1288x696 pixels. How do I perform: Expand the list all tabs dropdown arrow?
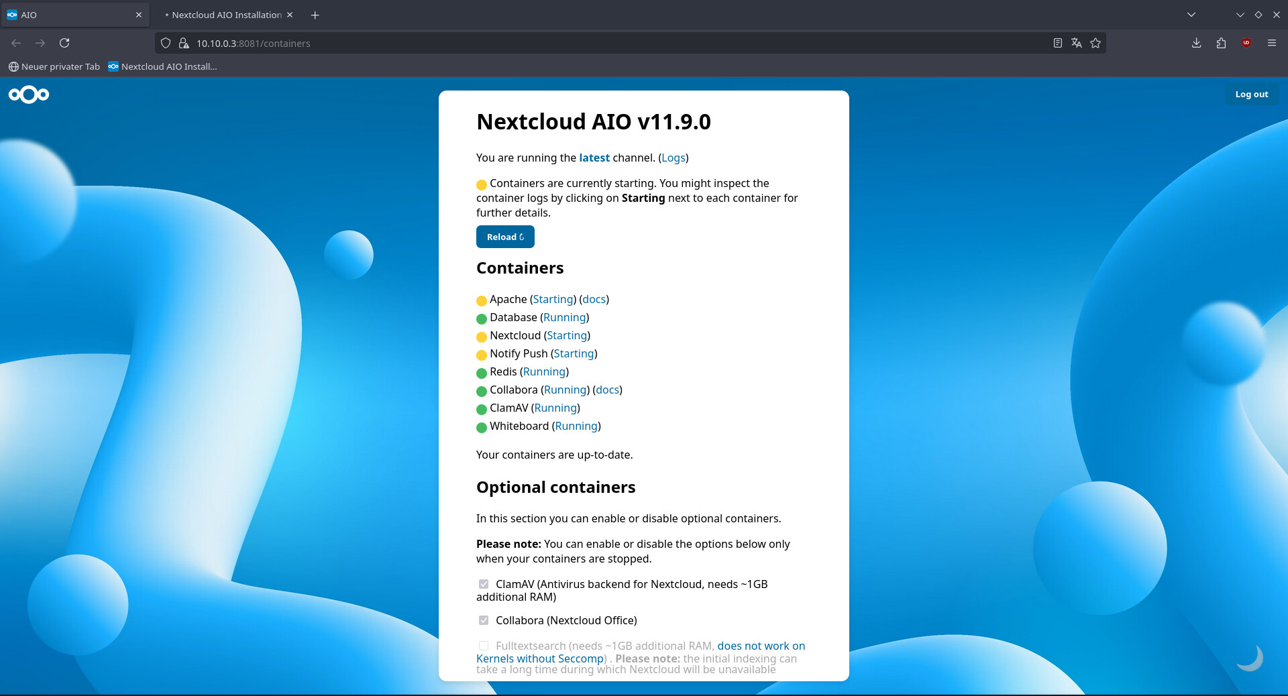pyautogui.click(x=1191, y=15)
